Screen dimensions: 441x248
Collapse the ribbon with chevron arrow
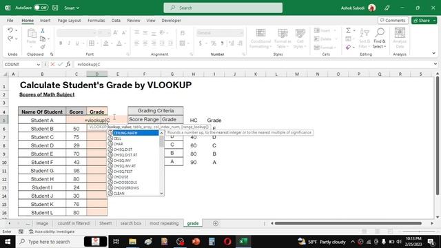[x=433, y=53]
